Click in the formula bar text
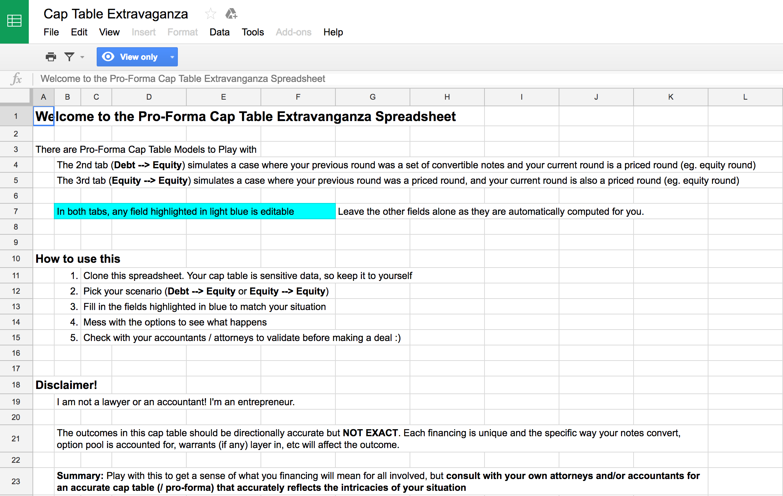783x496 pixels. (x=183, y=79)
